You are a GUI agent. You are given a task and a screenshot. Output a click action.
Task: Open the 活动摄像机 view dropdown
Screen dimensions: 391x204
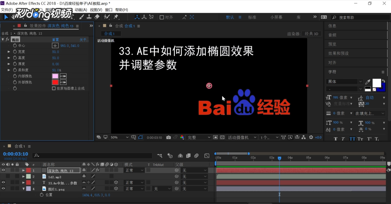click(242, 137)
